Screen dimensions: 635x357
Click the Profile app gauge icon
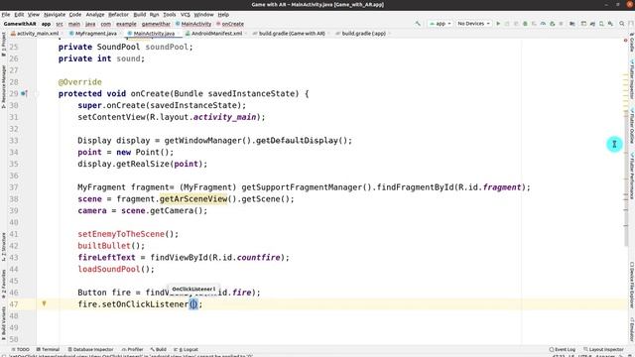tap(543, 24)
